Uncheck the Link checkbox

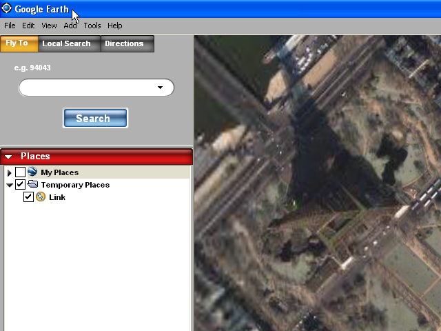pos(28,197)
